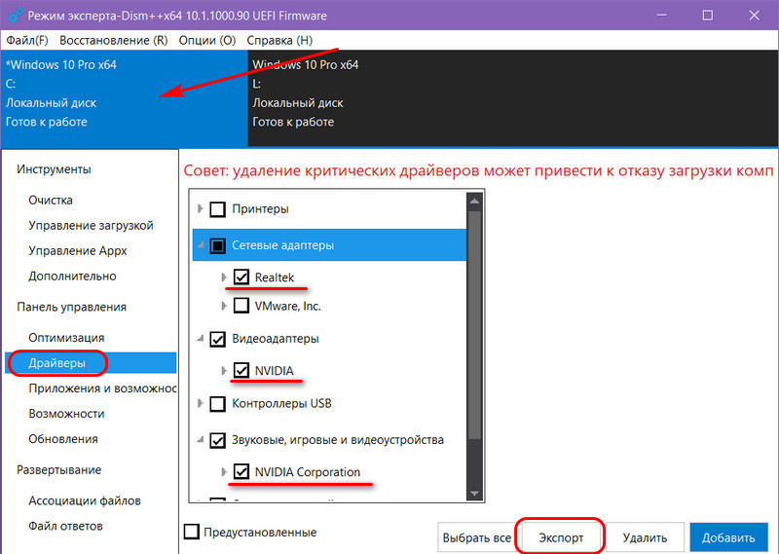Expand the Realtek driver node

pyautogui.click(x=224, y=277)
